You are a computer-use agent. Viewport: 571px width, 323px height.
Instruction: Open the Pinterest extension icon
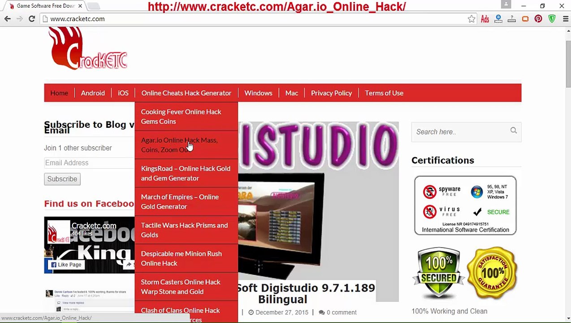538,19
